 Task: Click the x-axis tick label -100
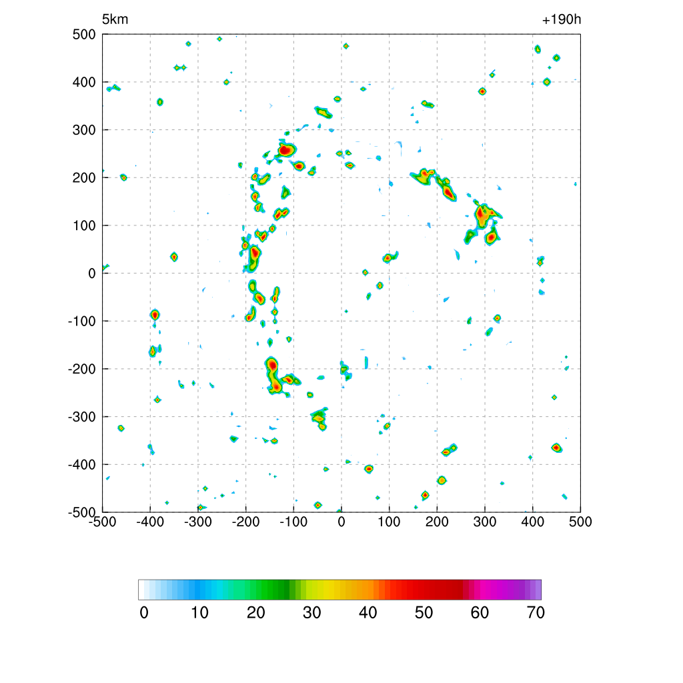293,522
